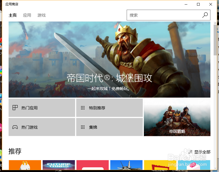This screenshot has width=219, height=172.
Task: Click the gamepad icon in 热门游戏
Action: (x=15, y=127)
